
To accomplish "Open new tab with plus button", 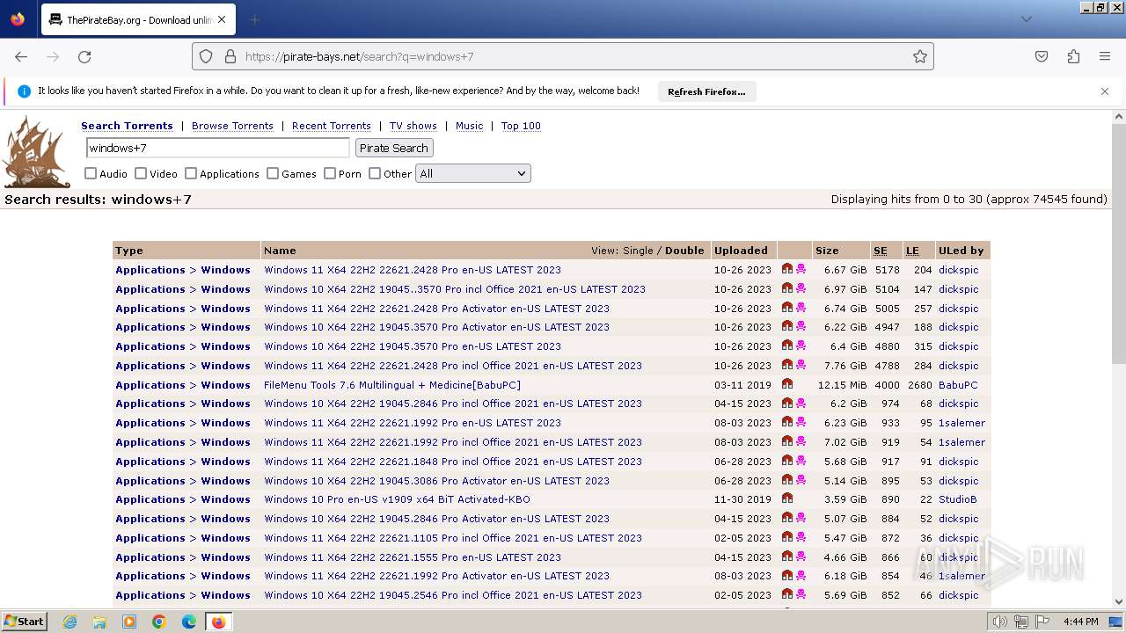I will click(x=254, y=19).
